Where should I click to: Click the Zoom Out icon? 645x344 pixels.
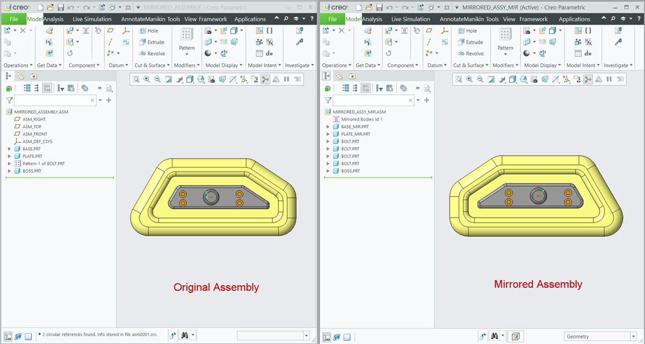pos(157,79)
